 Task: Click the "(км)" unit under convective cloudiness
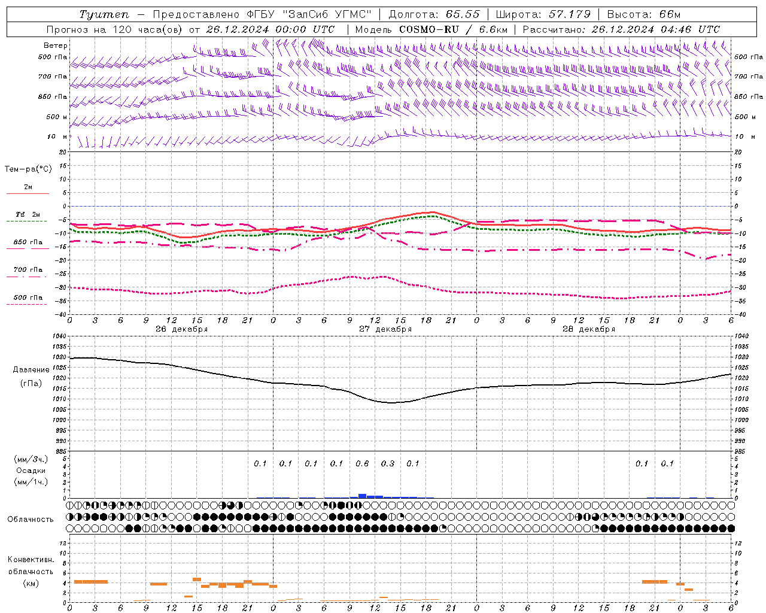tap(31, 583)
